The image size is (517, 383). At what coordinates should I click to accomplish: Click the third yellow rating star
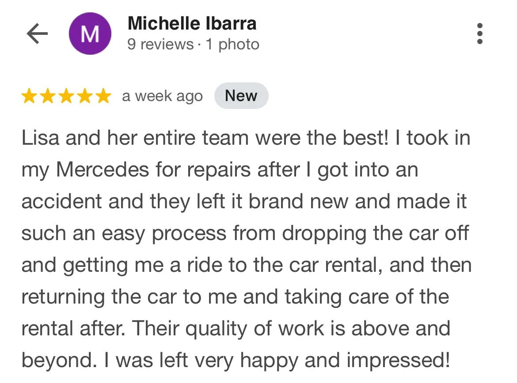pos(66,96)
